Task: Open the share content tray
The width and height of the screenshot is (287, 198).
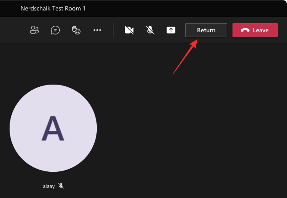Action: click(171, 30)
